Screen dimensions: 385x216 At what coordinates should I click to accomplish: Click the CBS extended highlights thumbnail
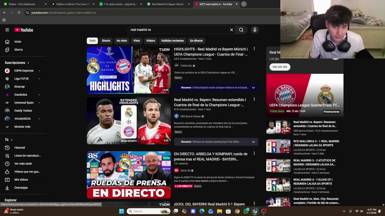pos(129,121)
